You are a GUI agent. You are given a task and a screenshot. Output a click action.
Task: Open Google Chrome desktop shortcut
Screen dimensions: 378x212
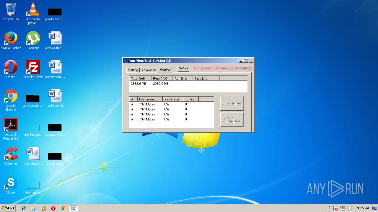11,100
